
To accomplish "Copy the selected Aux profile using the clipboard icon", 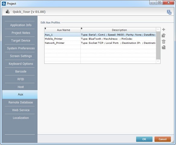I will (x=164, y=47).
